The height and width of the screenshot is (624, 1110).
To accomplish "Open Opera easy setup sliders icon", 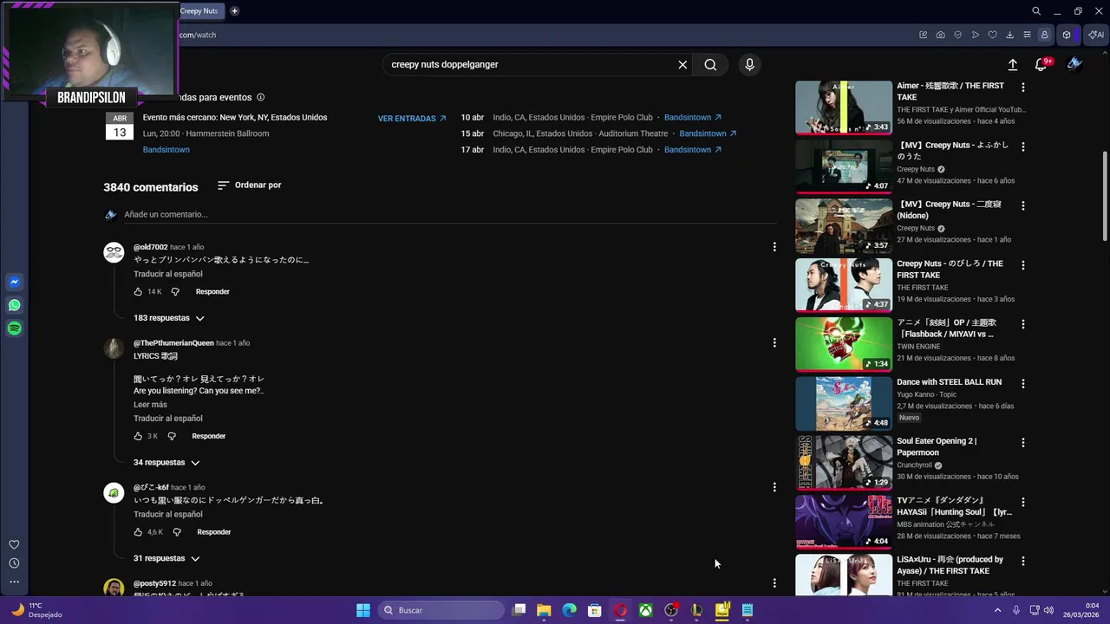I will (1027, 35).
